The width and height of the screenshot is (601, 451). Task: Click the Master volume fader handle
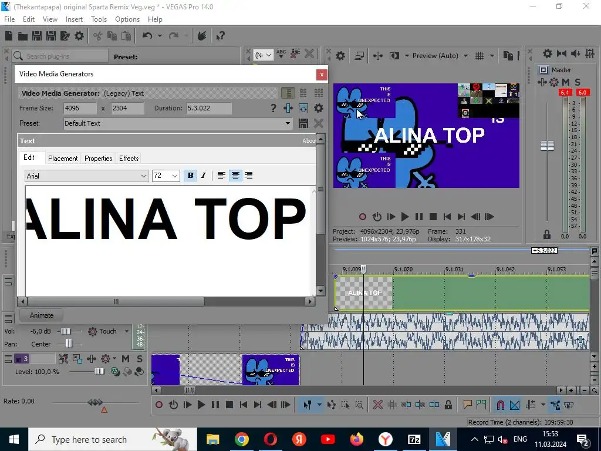coord(547,146)
